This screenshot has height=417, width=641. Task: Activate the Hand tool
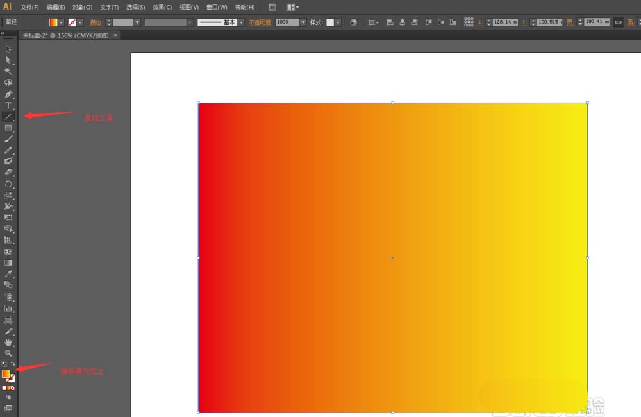8,343
